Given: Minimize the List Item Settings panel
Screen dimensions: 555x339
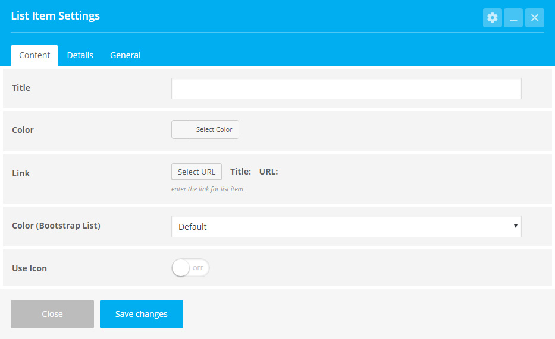Looking at the screenshot, I should 513,18.
